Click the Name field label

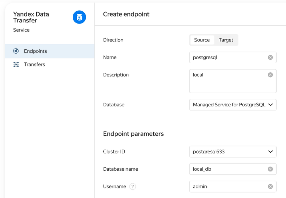click(110, 58)
